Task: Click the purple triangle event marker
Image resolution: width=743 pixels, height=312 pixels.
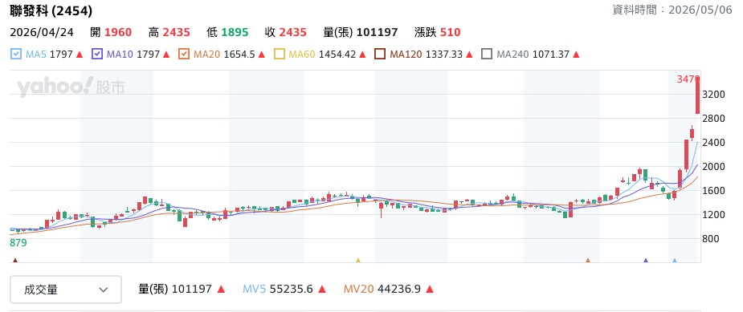Action: pyautogui.click(x=645, y=261)
